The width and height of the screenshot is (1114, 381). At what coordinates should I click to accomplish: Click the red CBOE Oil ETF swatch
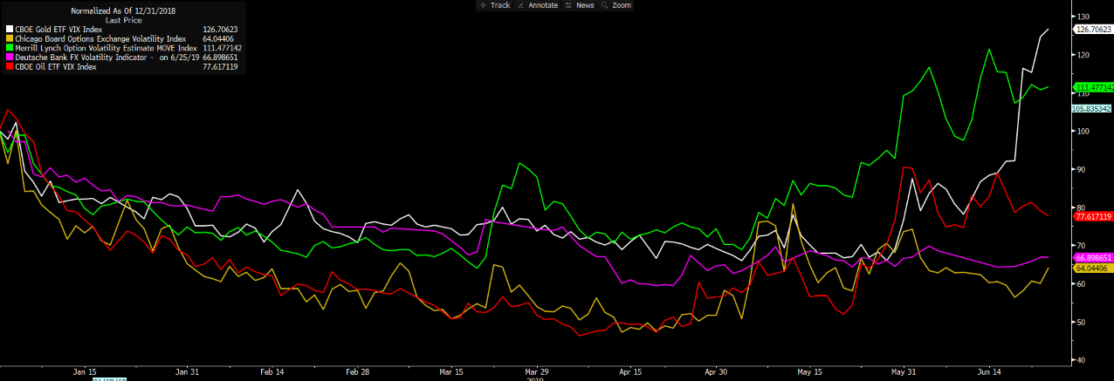(10, 67)
